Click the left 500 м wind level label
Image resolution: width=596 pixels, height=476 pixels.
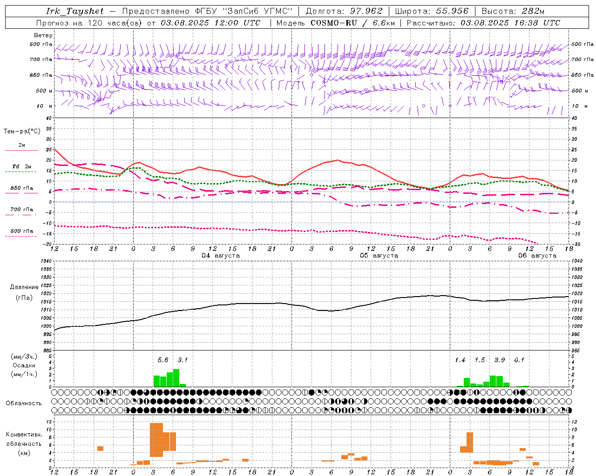(44, 91)
